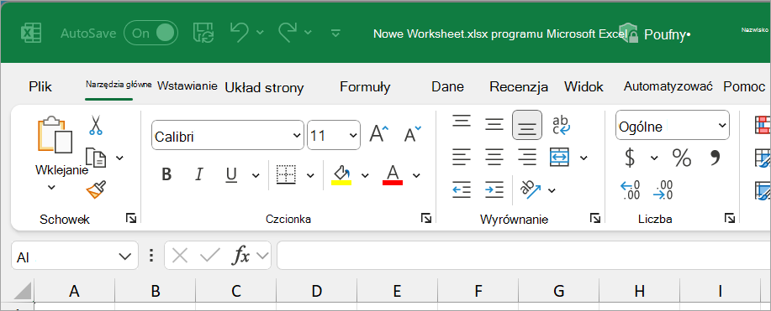The width and height of the screenshot is (771, 311).
Task: Toggle italic formatting
Action: point(199,174)
